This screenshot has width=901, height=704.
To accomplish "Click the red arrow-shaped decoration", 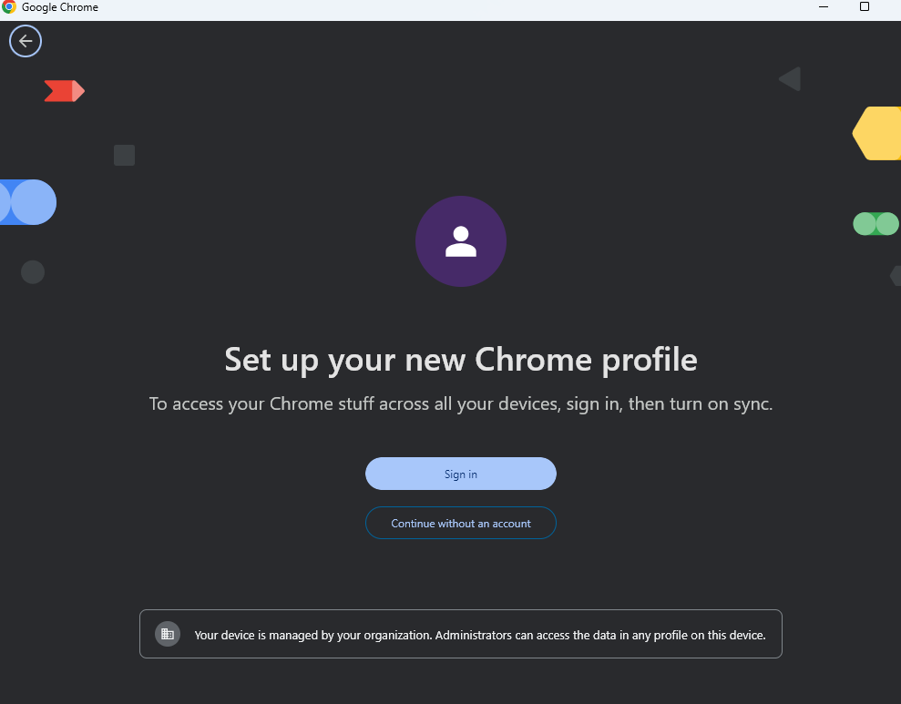I will [64, 91].
